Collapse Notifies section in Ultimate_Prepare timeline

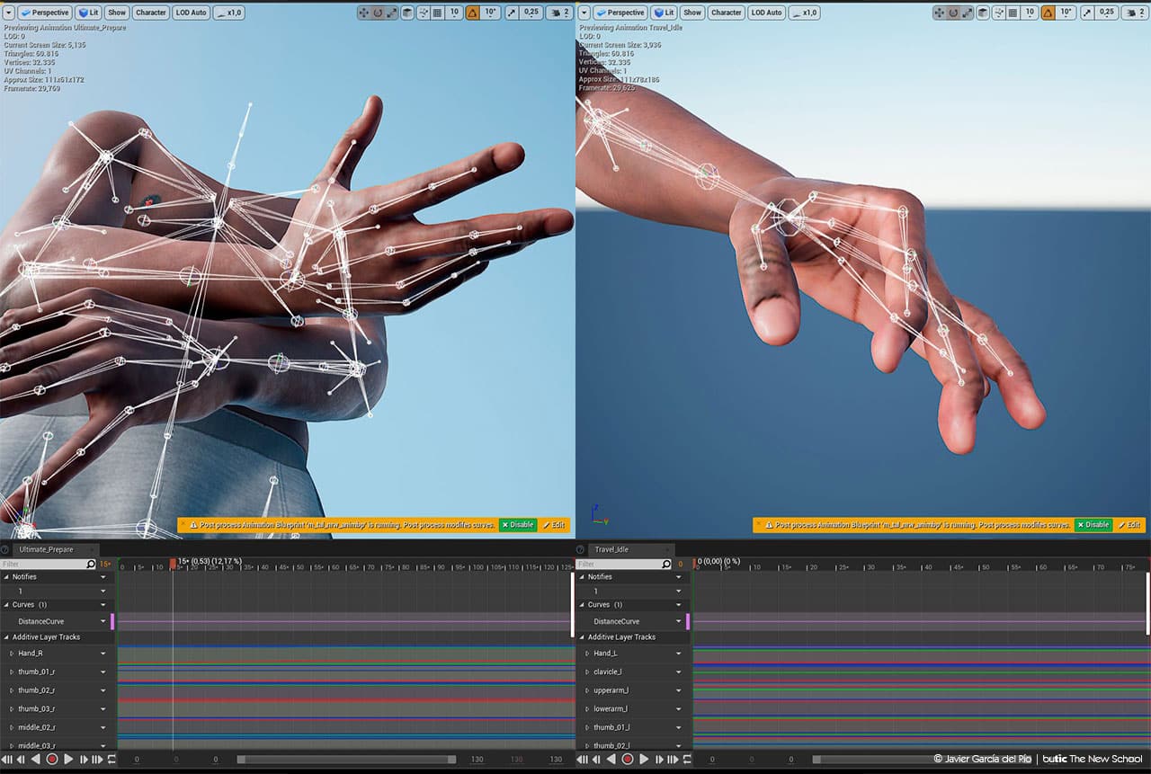tap(6, 577)
